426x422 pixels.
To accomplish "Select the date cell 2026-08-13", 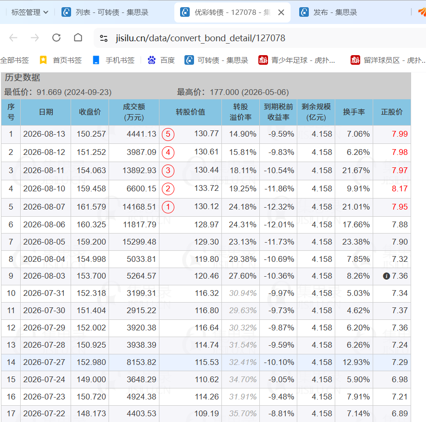I will (x=44, y=134).
